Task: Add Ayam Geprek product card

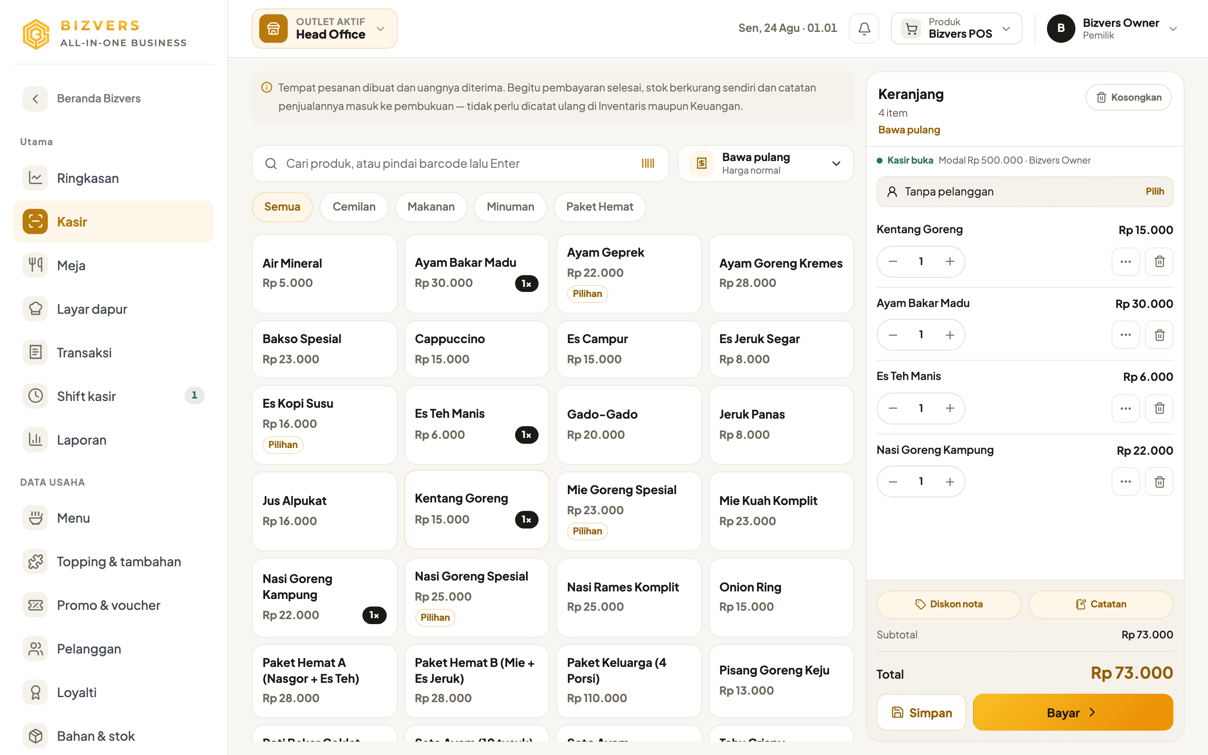Action: coord(629,273)
